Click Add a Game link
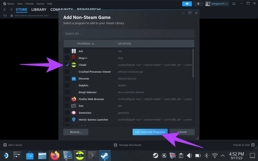 click(13, 145)
